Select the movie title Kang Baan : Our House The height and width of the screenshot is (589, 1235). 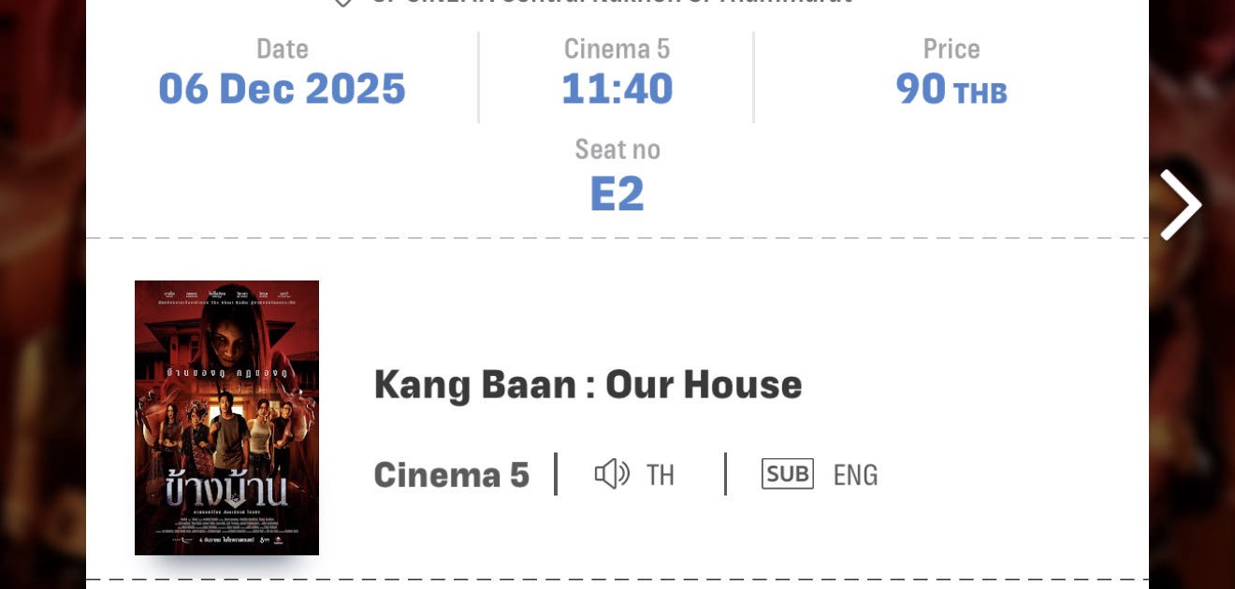[588, 384]
